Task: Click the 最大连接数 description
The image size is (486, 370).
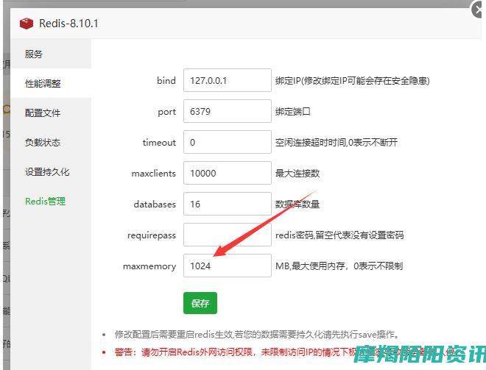Action: click(x=297, y=174)
